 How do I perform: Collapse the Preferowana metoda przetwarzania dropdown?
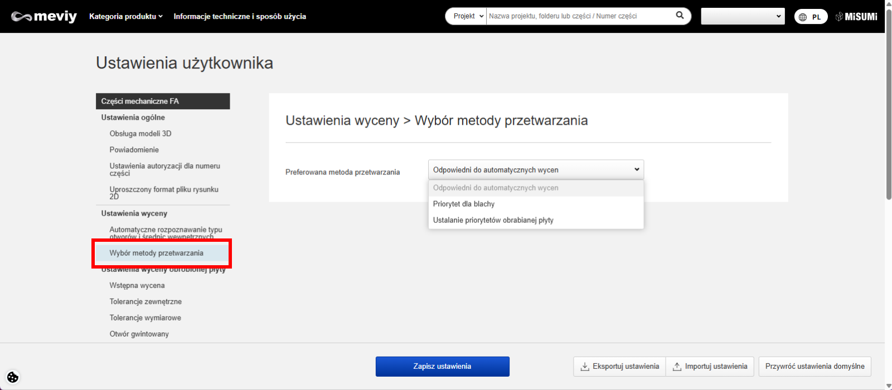click(536, 169)
